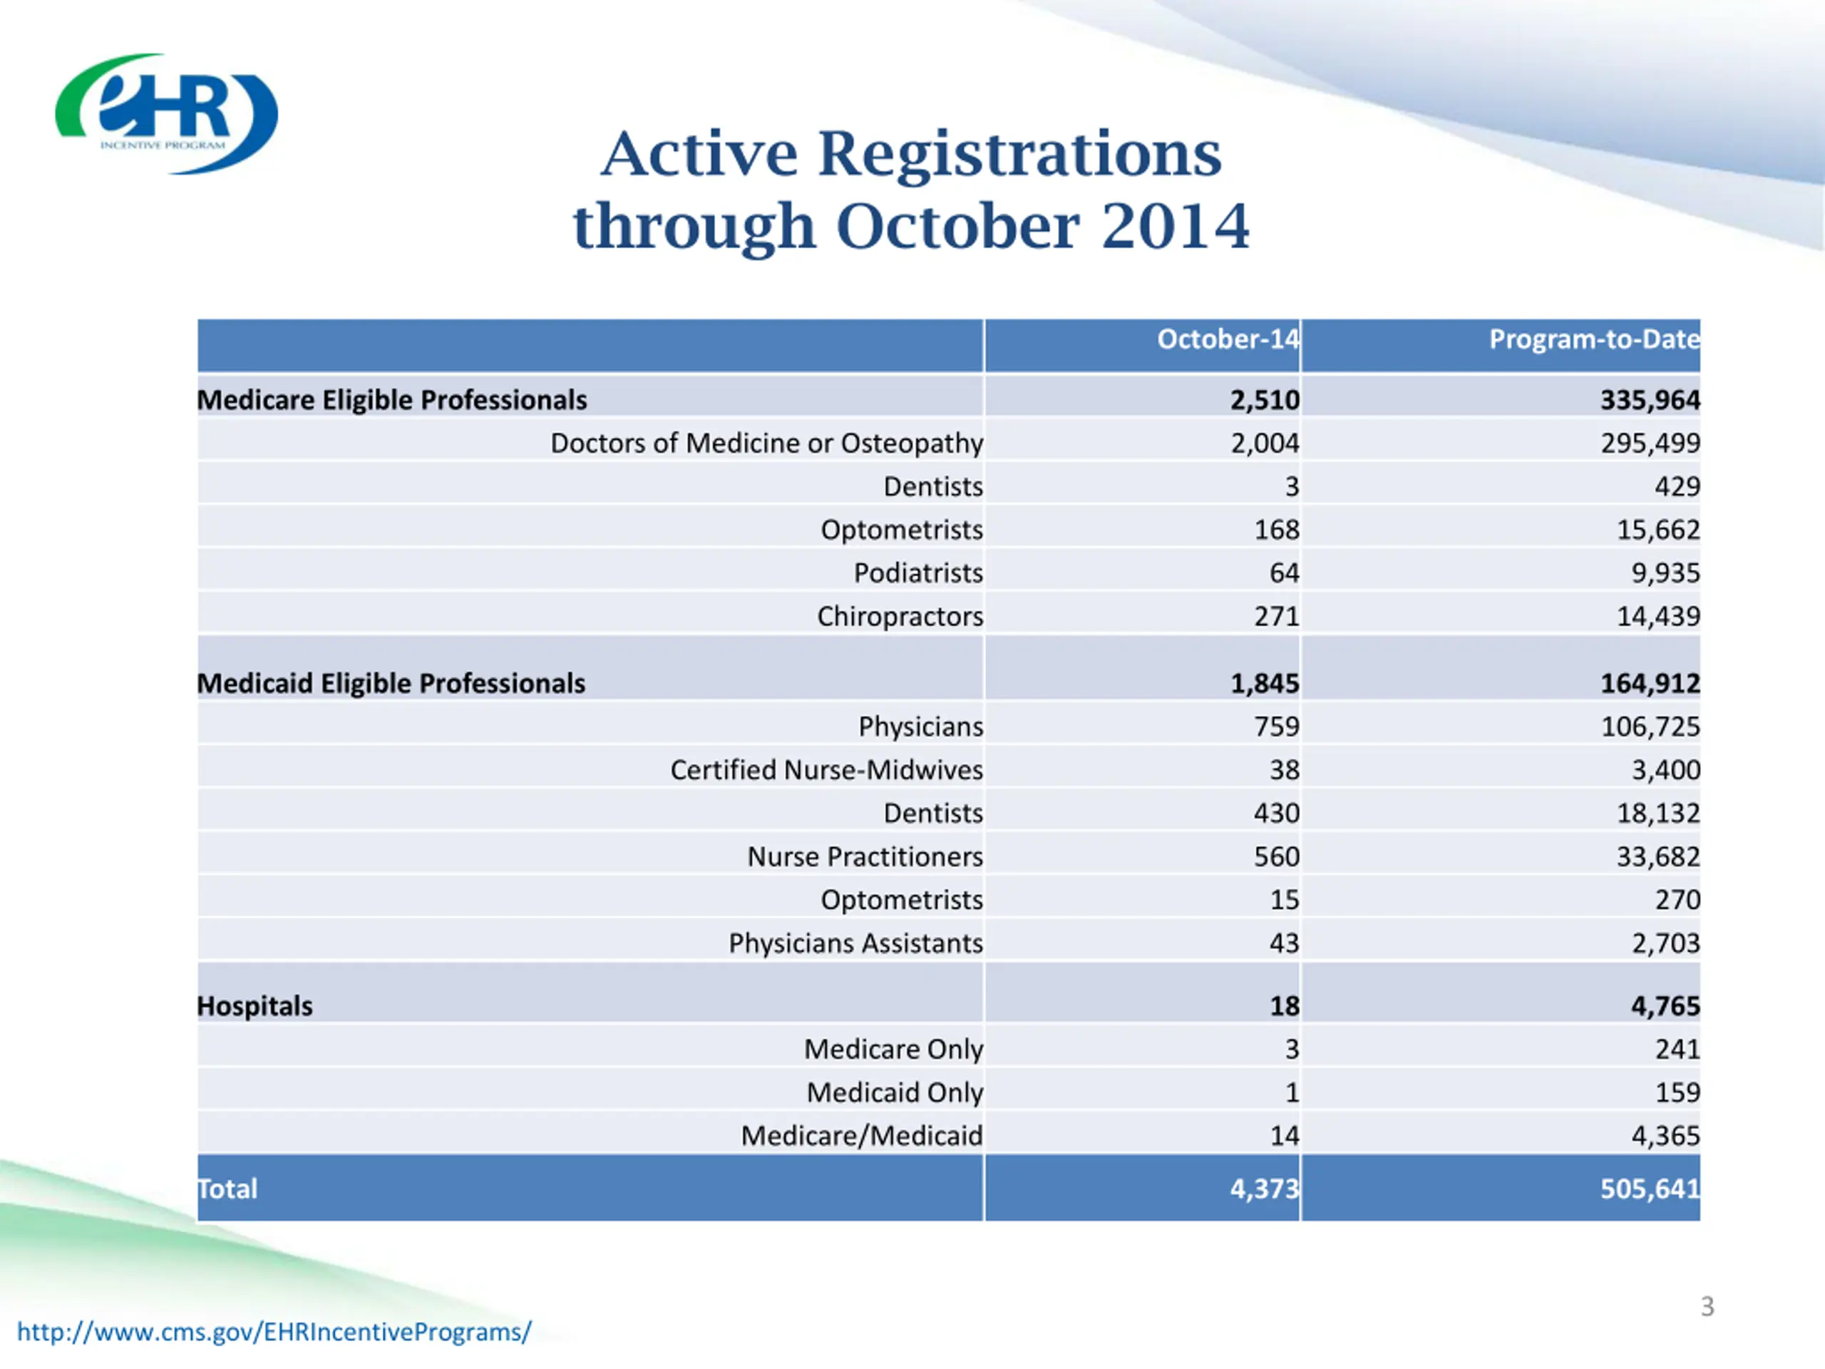Click the total value 505,641
This screenshot has width=1825, height=1369.
(x=1650, y=1189)
